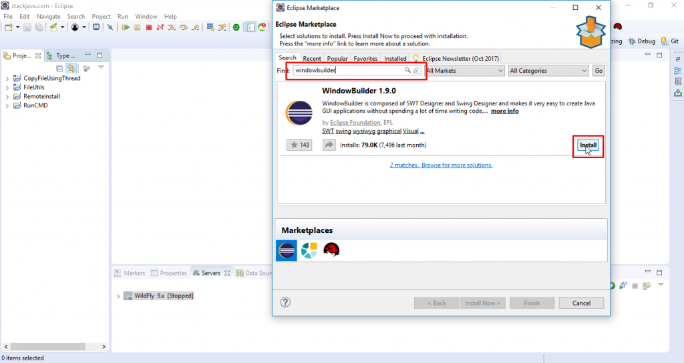Switch to the Popular tab in Marketplace
The height and width of the screenshot is (363, 684).
pyautogui.click(x=337, y=59)
